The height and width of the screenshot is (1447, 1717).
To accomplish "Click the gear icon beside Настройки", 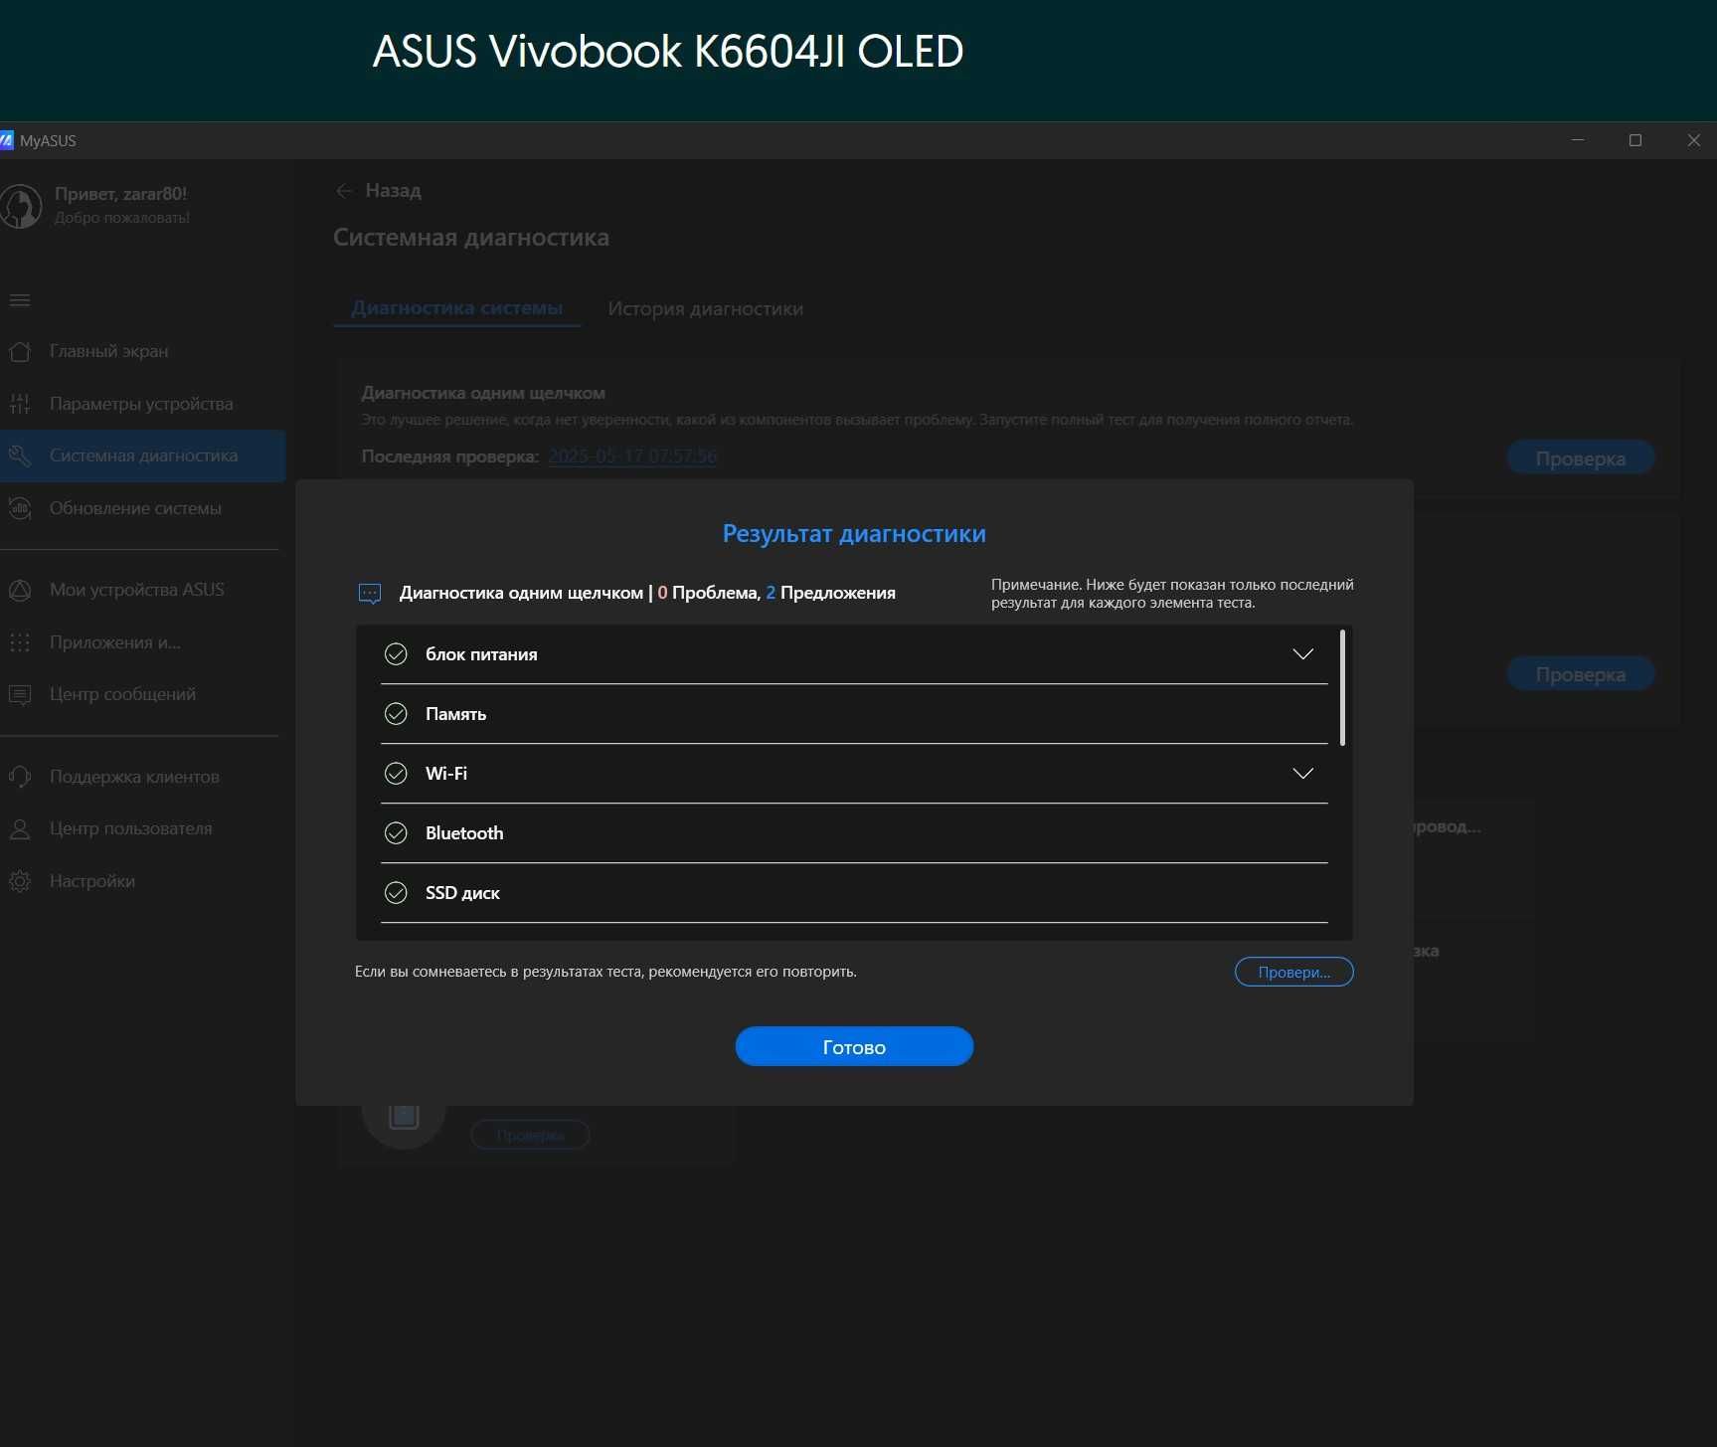I will tap(20, 881).
